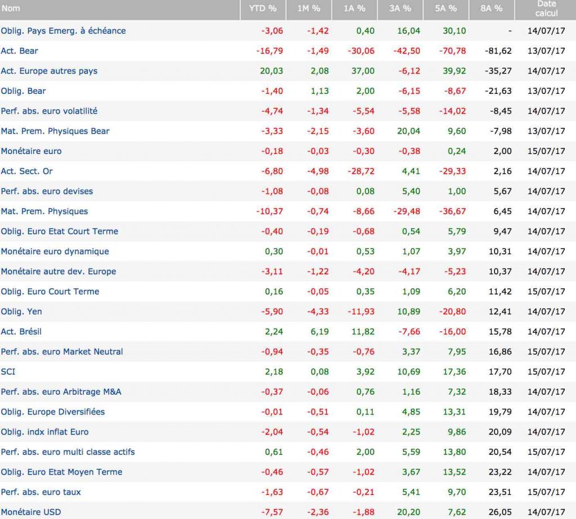Open the Monétaire USD category
576x519 pixels.
tap(31, 512)
